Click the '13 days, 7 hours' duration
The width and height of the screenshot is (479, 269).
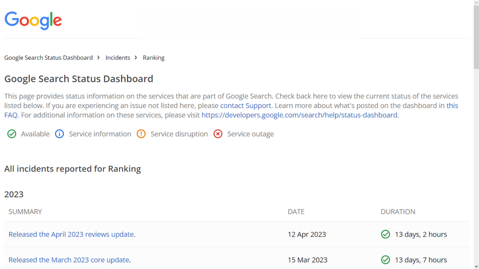click(421, 260)
